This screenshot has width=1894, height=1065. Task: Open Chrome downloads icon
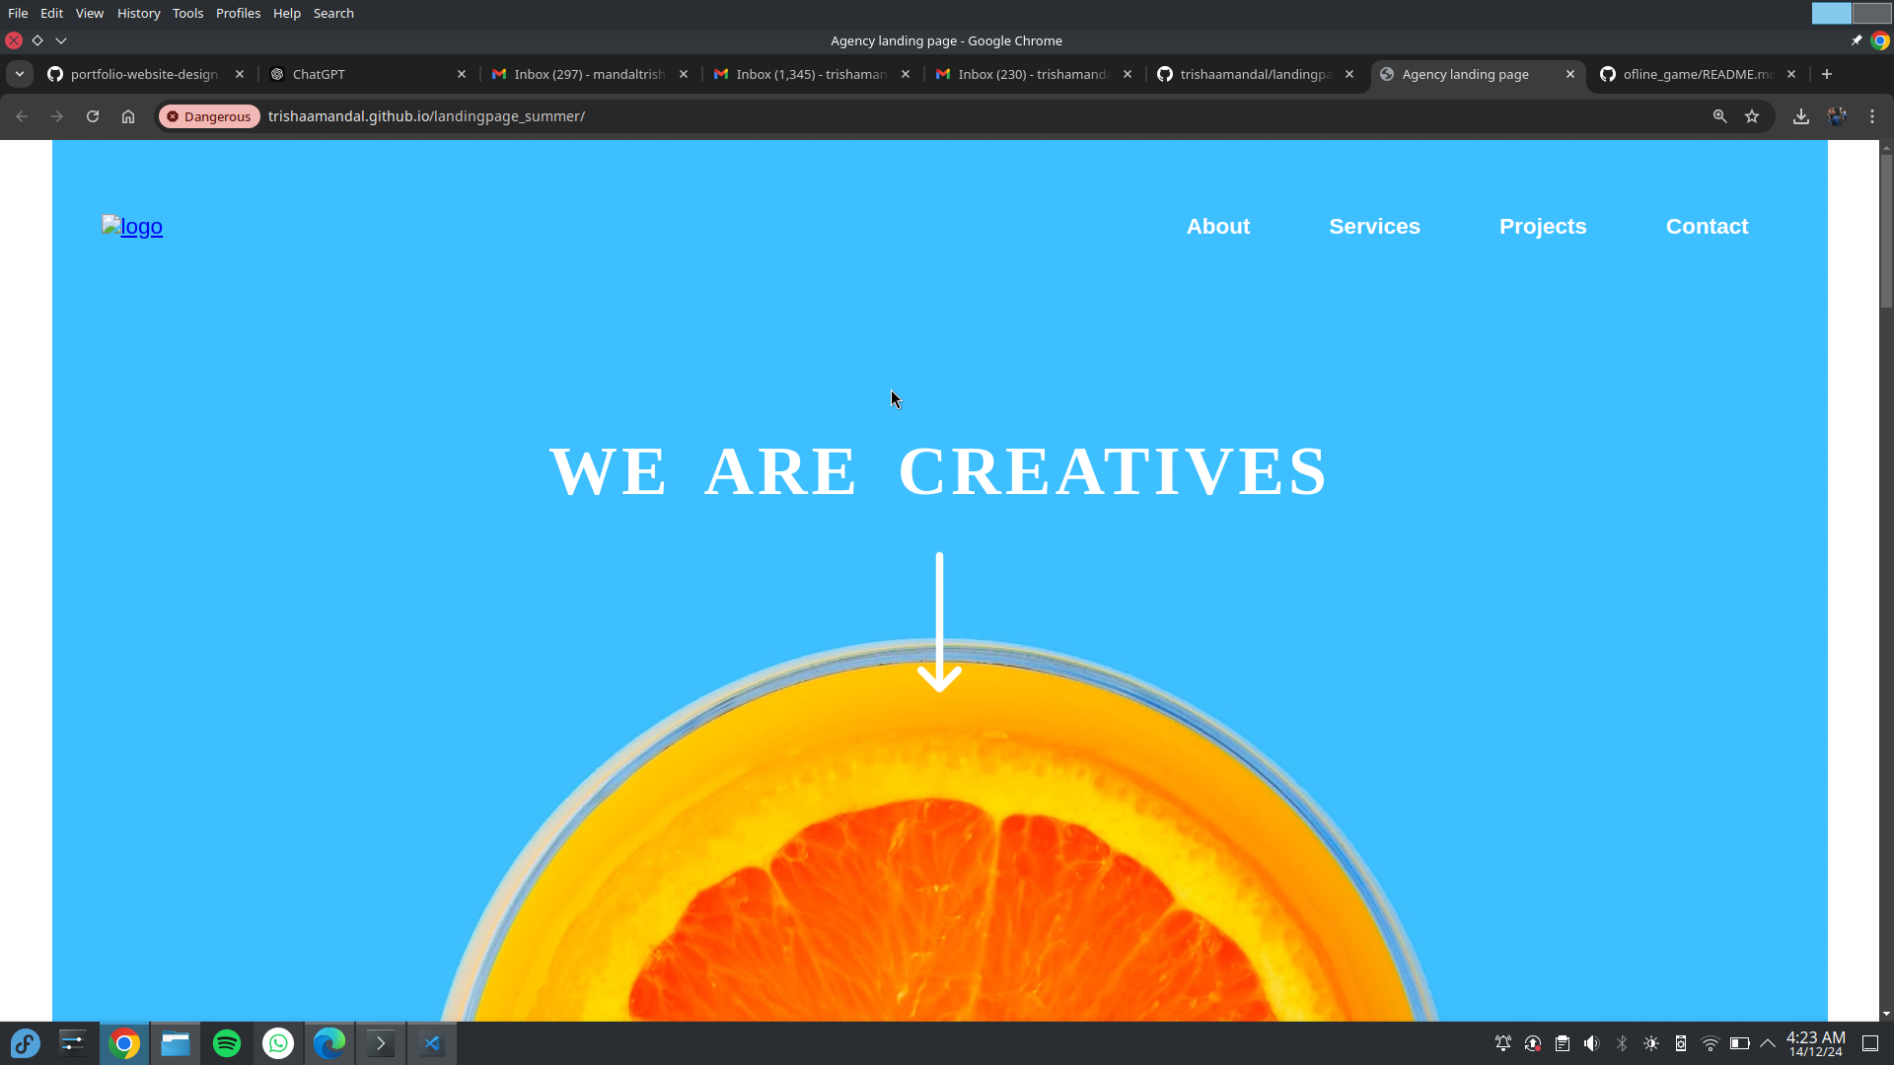[1801, 116]
